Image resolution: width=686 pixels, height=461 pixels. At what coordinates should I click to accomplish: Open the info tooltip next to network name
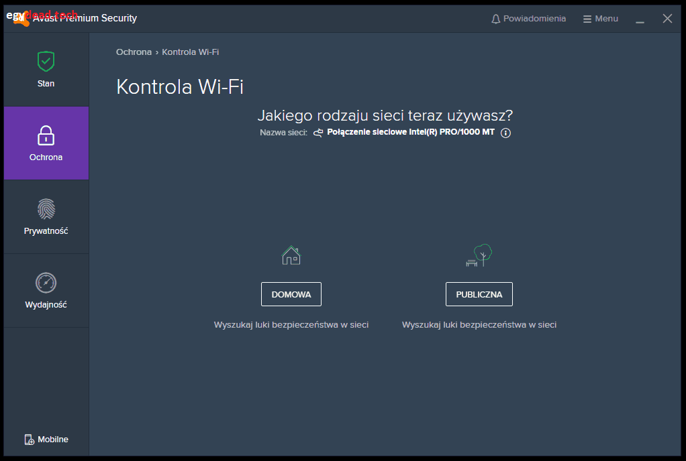click(505, 133)
